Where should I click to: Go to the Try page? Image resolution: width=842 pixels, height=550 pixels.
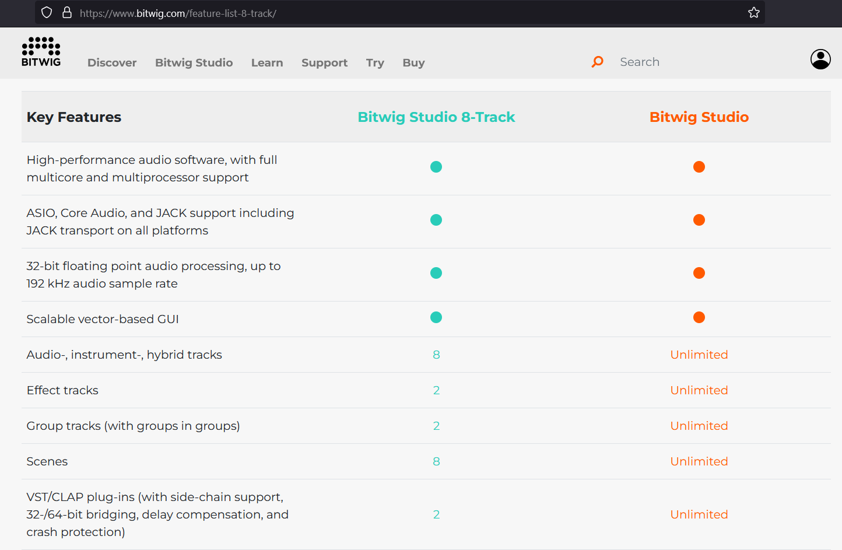(x=375, y=63)
